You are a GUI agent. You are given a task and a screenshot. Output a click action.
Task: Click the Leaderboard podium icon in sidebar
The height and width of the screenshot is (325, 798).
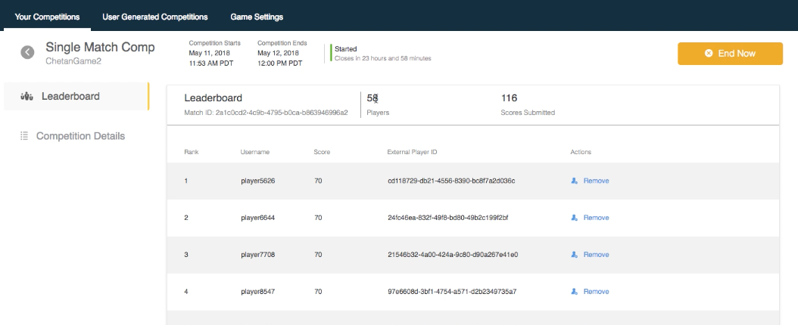tap(26, 97)
